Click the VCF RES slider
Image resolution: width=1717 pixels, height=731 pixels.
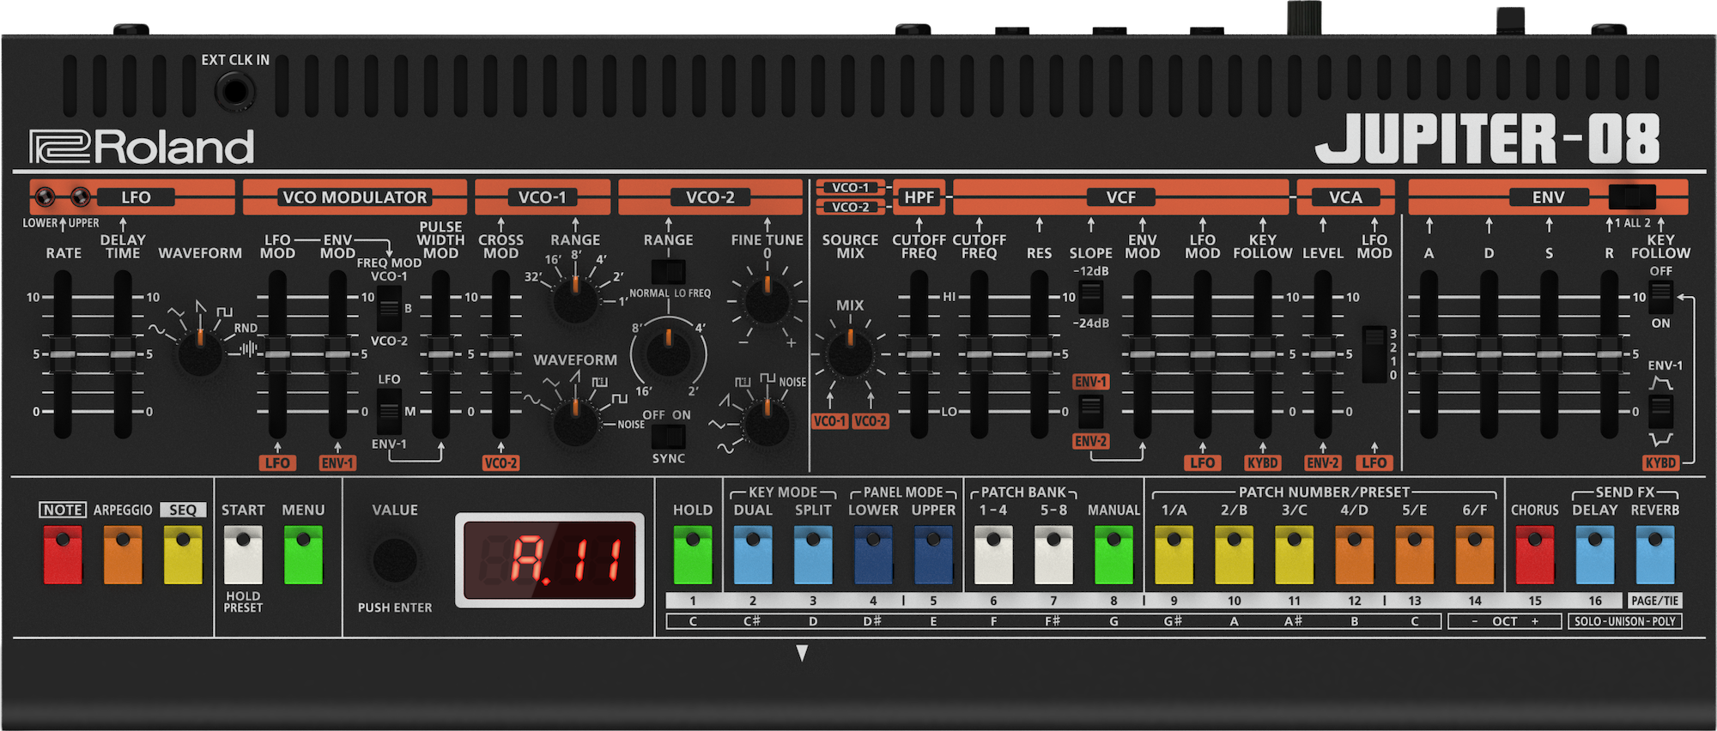tap(1039, 354)
